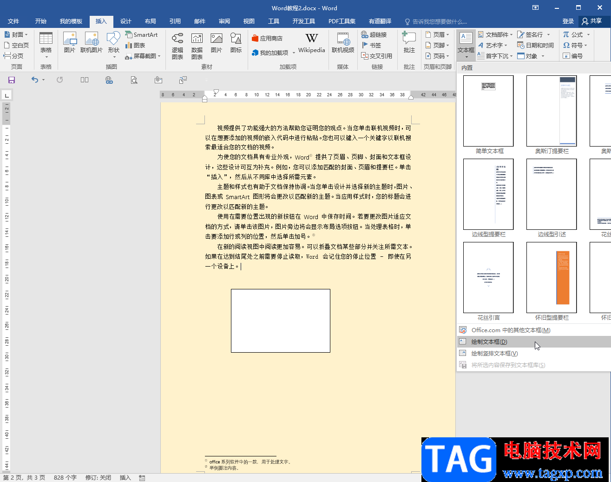This screenshot has height=482, width=611.
Task: Switch to the Home (开始) tab
Action: pos(41,21)
